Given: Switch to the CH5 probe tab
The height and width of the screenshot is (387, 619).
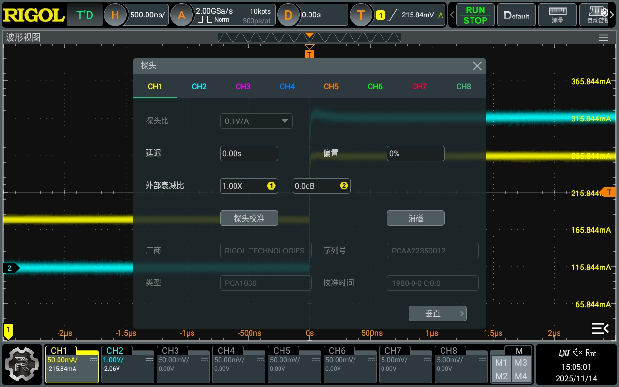Looking at the screenshot, I should coord(331,87).
